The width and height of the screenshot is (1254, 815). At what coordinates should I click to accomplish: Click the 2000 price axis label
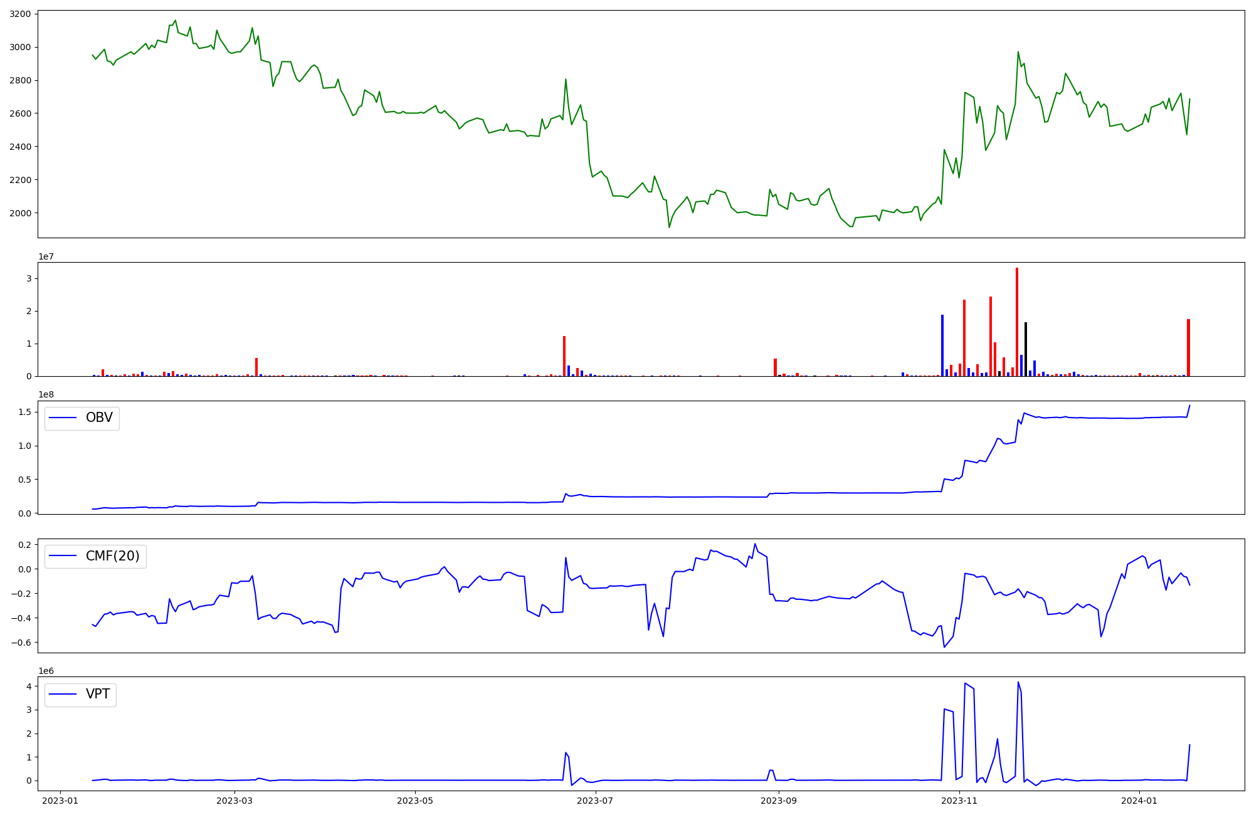(20, 213)
